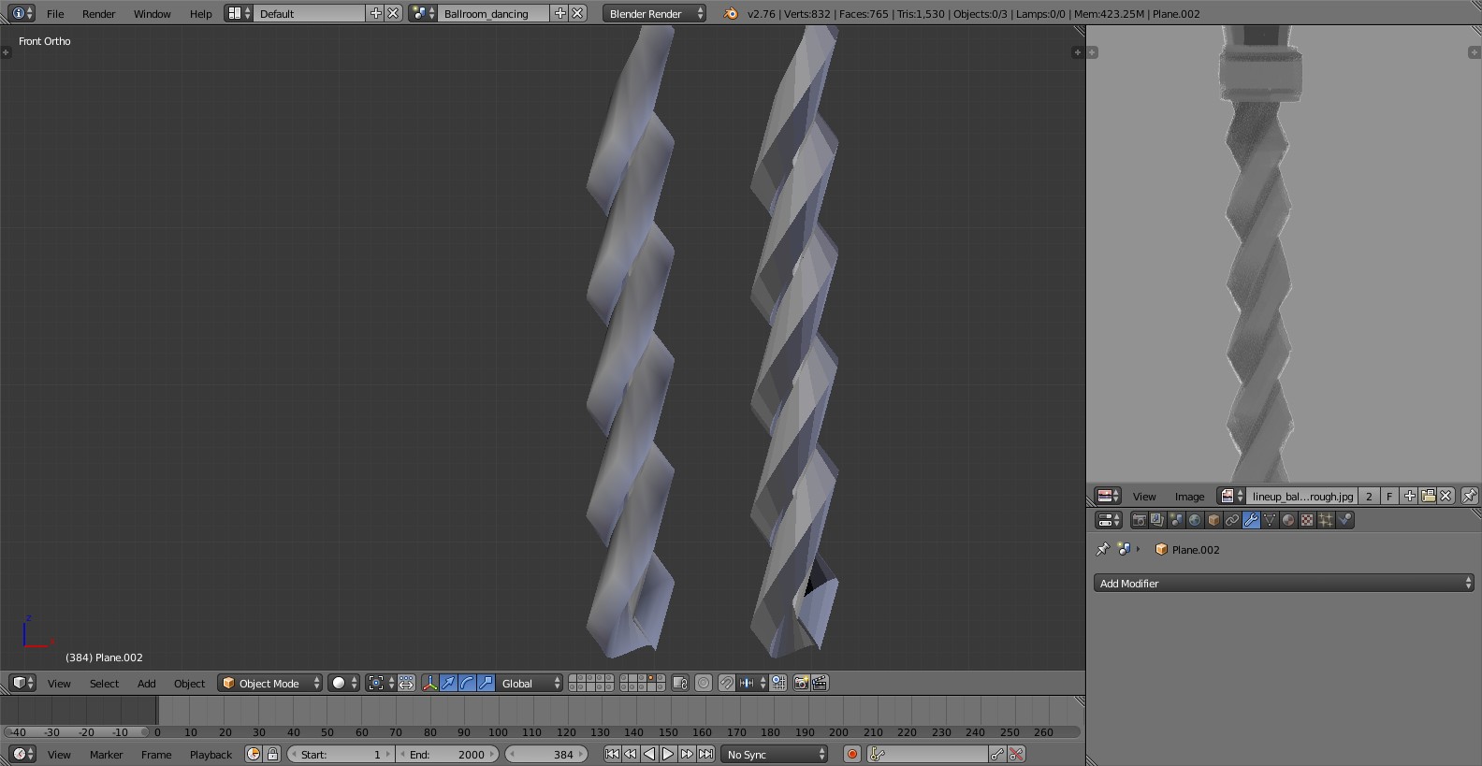
Task: Open the top bar Render menu
Action: [98, 13]
